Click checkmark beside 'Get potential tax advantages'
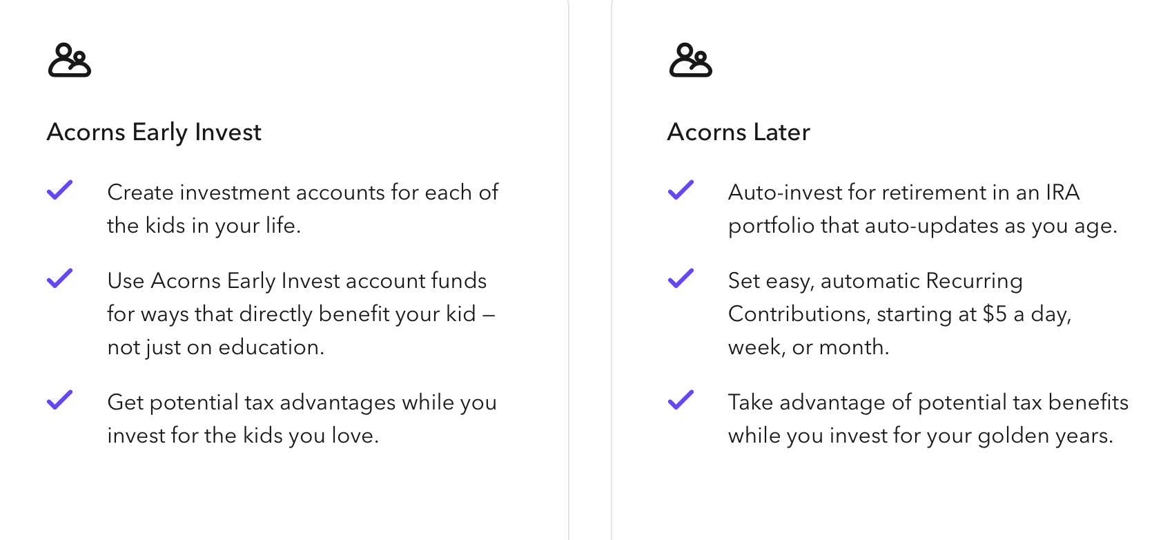1172x540 pixels. pos(60,400)
